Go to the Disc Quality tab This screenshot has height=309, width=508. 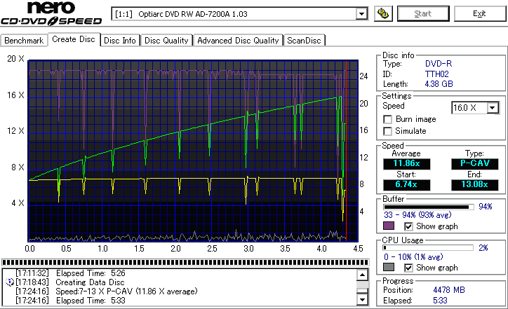(x=166, y=41)
